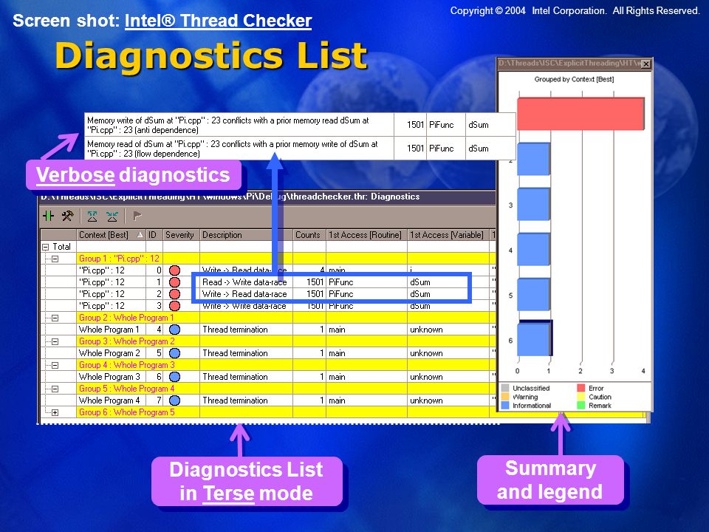Close the summary chart window
This screenshot has height=532, width=709.
click(646, 64)
